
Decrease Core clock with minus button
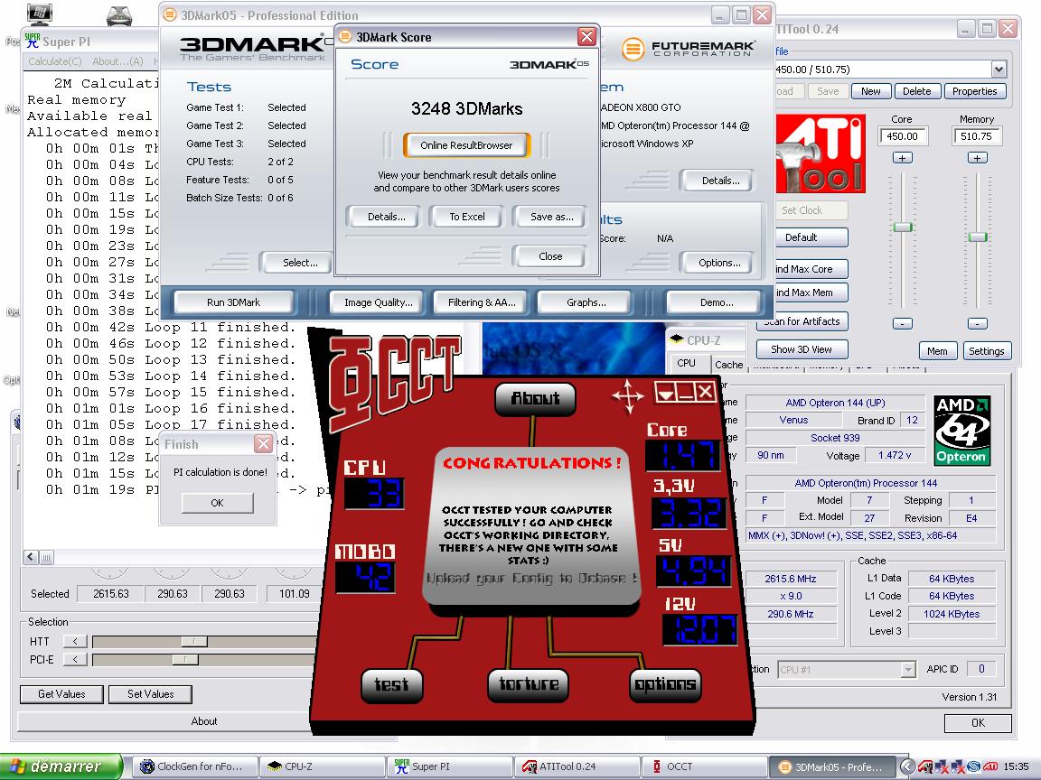(x=902, y=324)
